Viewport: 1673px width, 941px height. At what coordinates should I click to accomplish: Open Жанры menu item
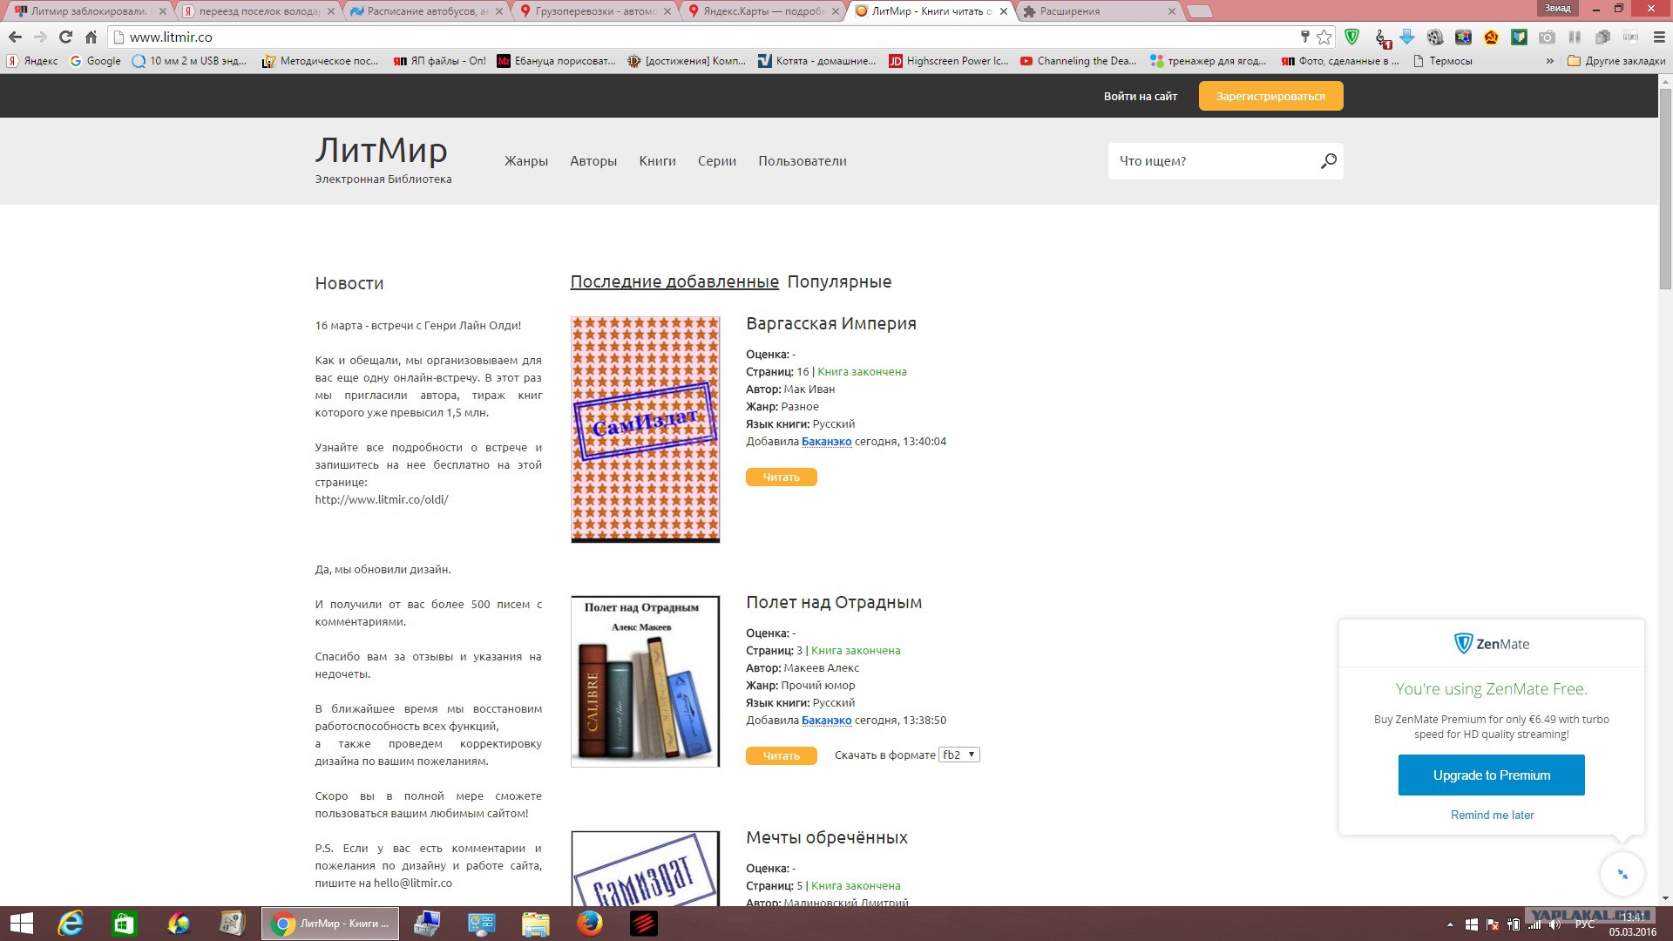(526, 161)
